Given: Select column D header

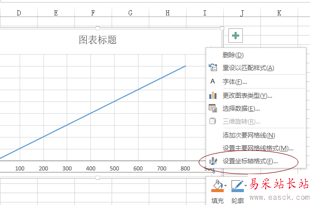Looking at the screenshot, I should point(19,13).
